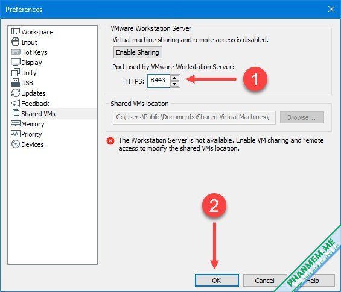The width and height of the screenshot is (341, 292).
Task: Click the Priority graph icon
Action: pos(16,134)
